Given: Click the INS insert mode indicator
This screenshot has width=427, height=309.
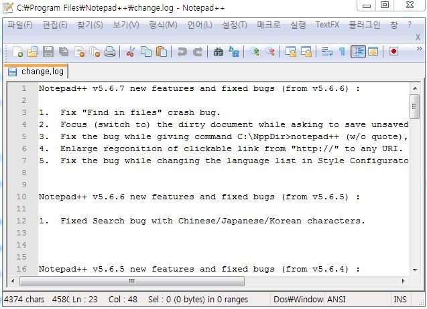Looking at the screenshot, I should pos(400,300).
